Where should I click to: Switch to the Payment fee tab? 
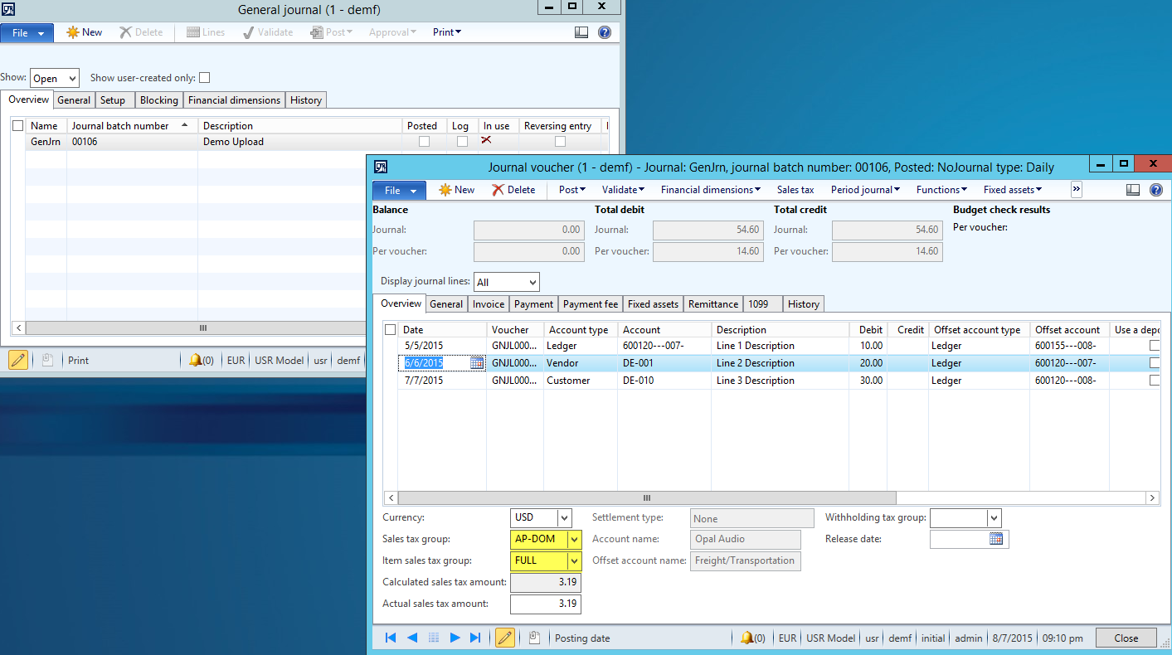click(x=590, y=304)
